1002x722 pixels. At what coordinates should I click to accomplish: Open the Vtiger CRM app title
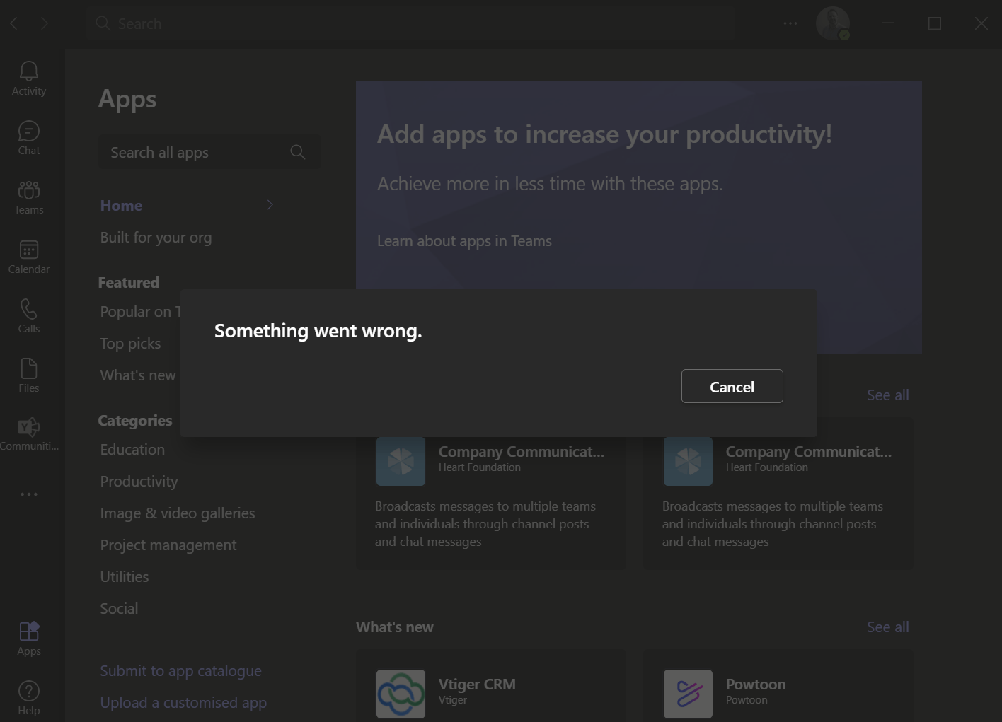coord(477,685)
